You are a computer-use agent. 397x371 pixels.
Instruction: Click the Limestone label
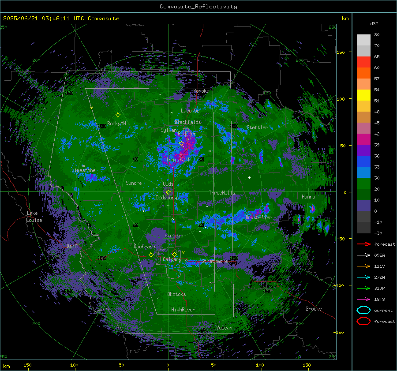point(83,170)
